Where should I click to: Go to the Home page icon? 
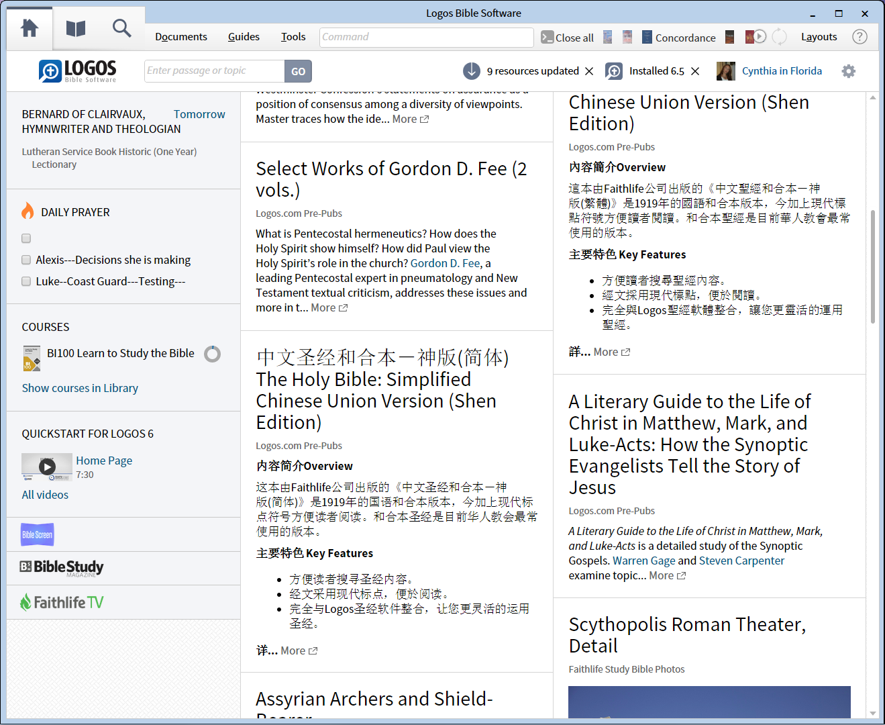pos(30,28)
